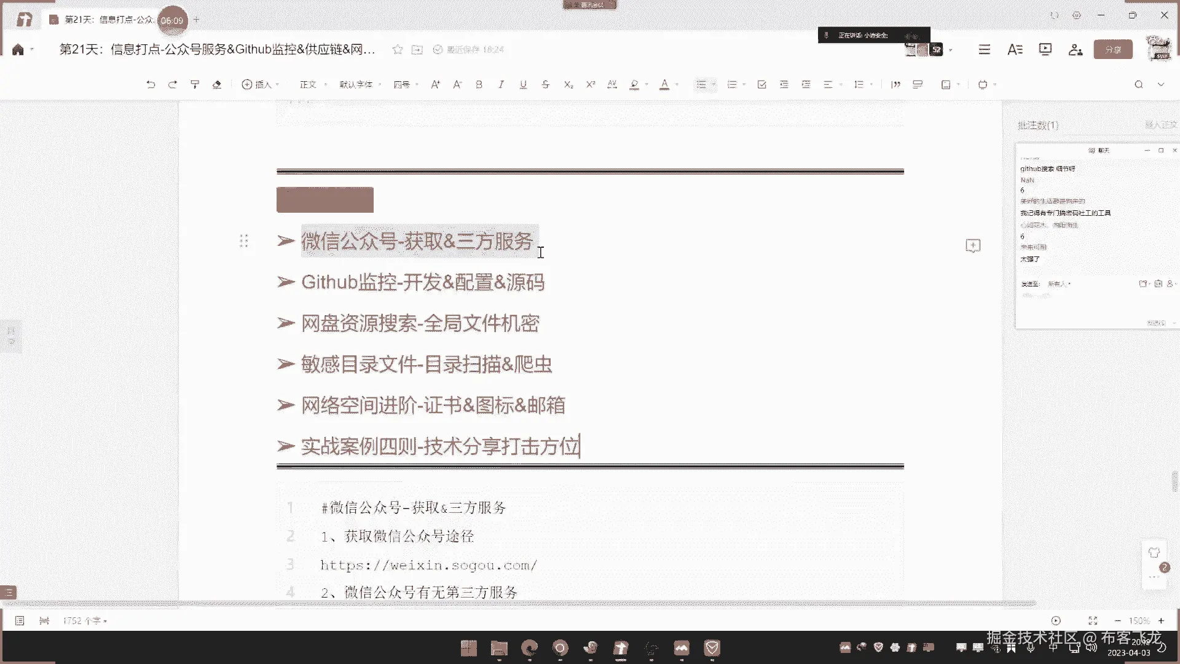Star this document as a favorite
Screen dimensions: 1180x664
coord(398,50)
